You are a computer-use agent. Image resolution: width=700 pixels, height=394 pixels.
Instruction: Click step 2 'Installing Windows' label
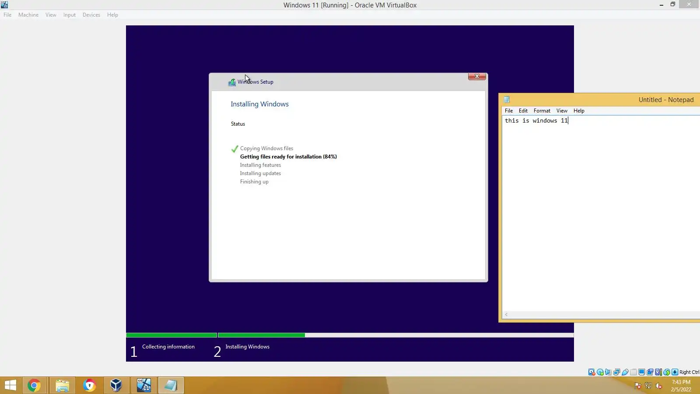click(x=247, y=347)
